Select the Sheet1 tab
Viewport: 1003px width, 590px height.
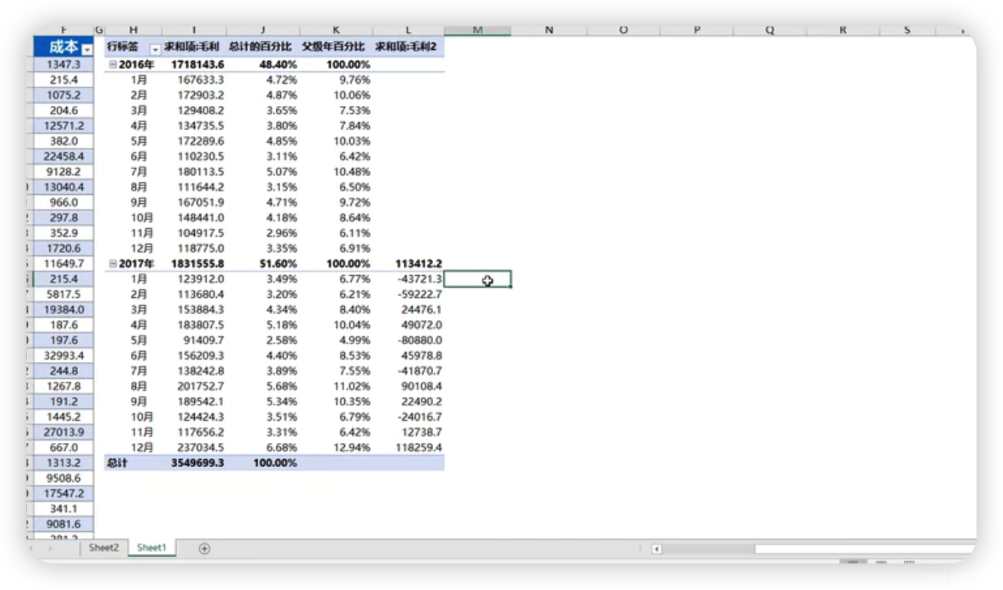151,547
